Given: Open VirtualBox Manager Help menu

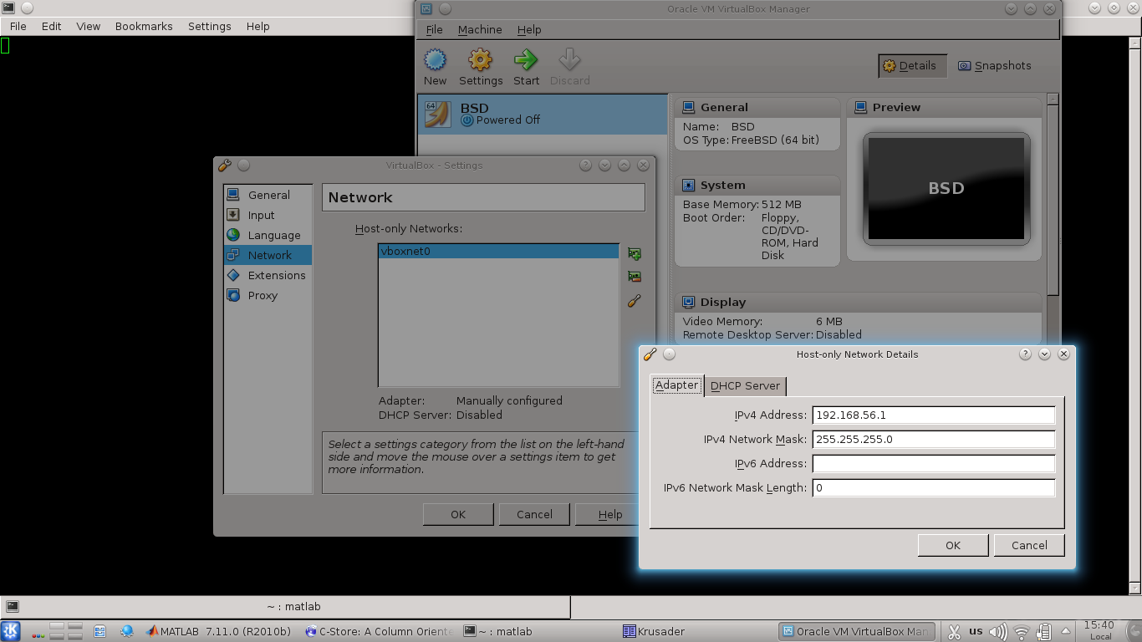Looking at the screenshot, I should point(529,29).
